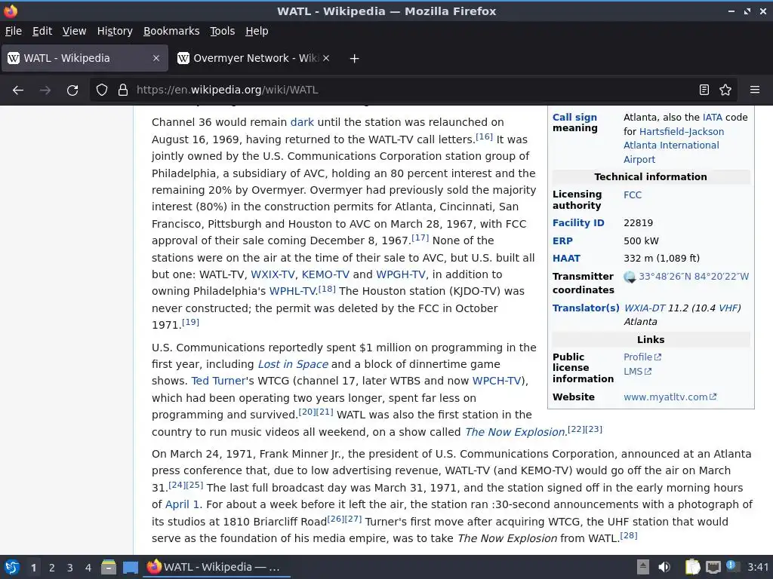The height and width of the screenshot is (579, 773).
Task: Open the Bookmarks menu
Action: click(x=171, y=31)
